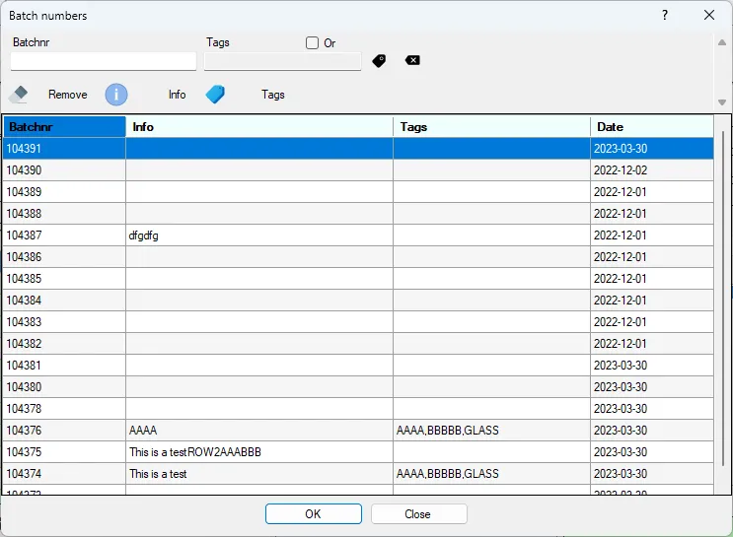Select batch number 104381
733x537 pixels.
point(64,366)
